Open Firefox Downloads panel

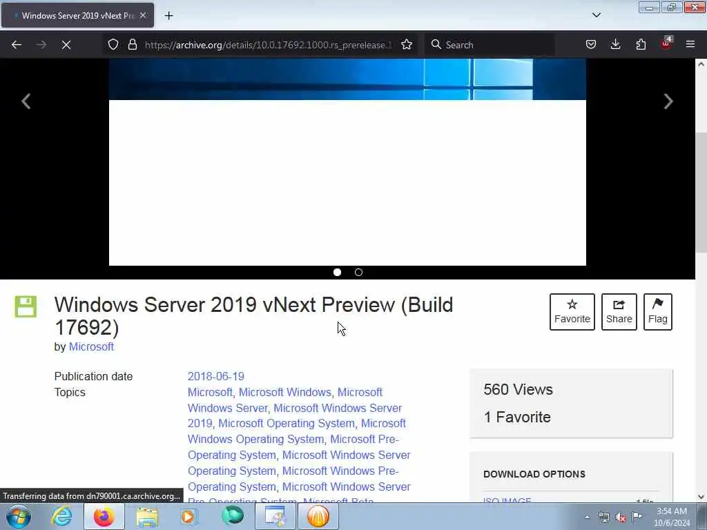615,45
